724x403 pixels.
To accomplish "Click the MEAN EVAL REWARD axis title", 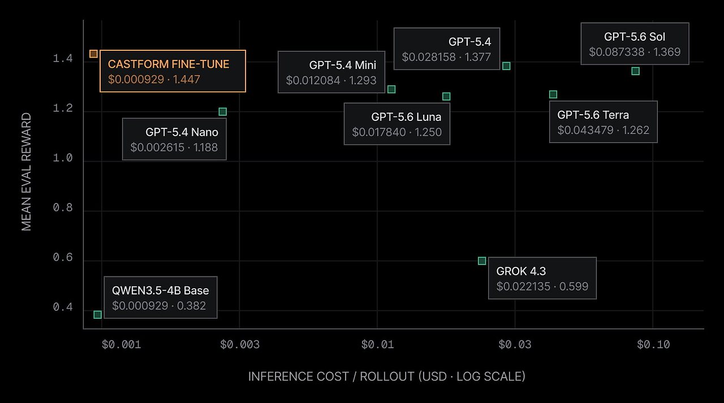I will click(x=27, y=172).
